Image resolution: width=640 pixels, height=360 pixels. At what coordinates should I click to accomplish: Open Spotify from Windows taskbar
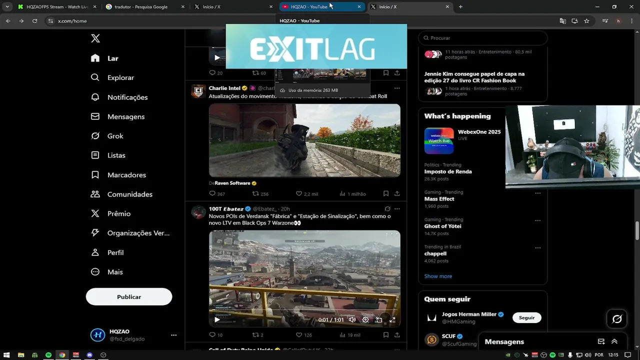pyautogui.click(x=48, y=355)
